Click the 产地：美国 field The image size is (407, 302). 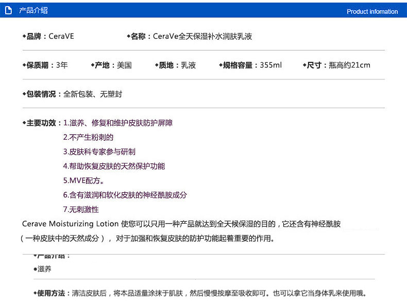[x=111, y=65]
